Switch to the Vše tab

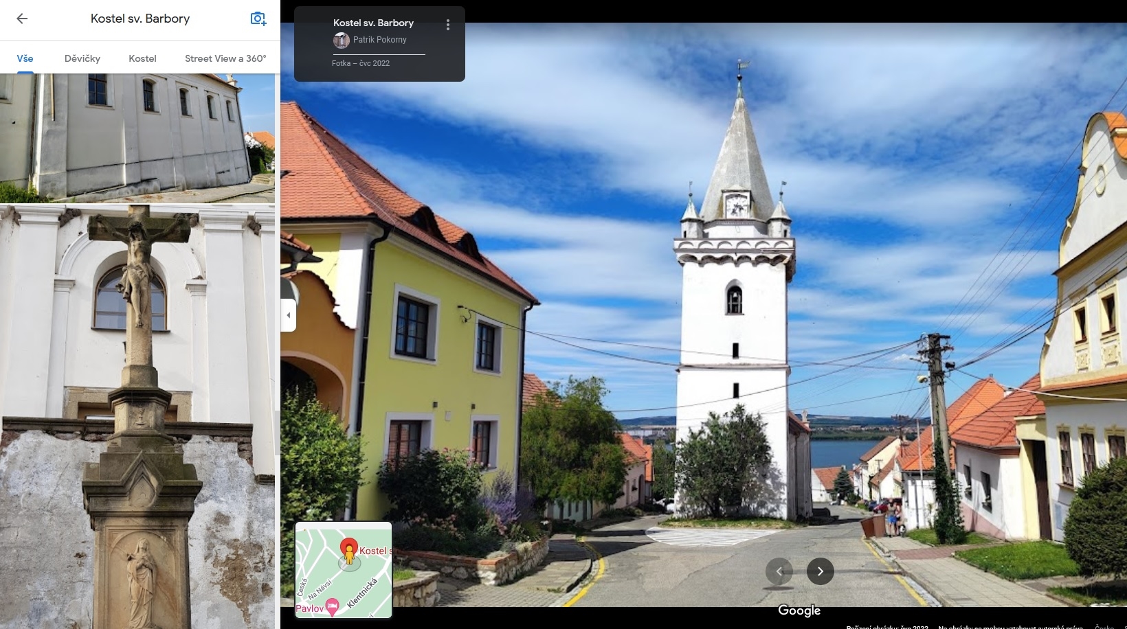pyautogui.click(x=25, y=58)
